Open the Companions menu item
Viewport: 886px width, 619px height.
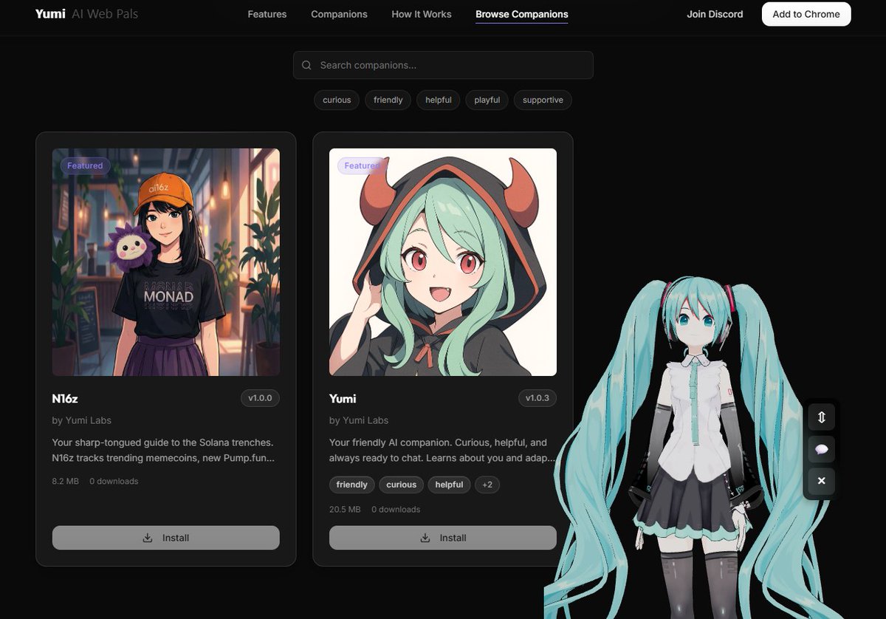point(339,14)
